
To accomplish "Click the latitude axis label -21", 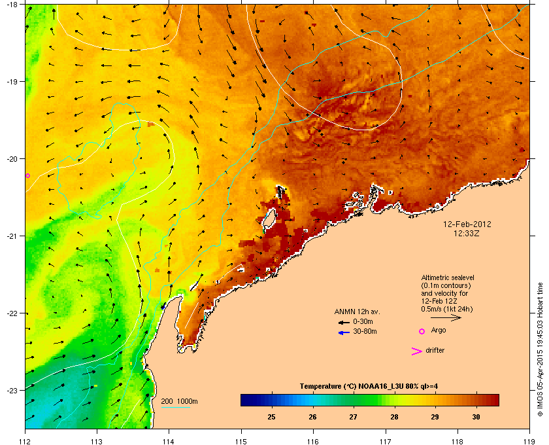I will [12, 236].
